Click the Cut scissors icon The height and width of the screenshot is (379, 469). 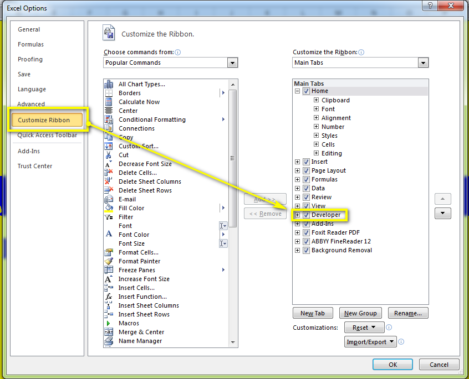[x=108, y=155]
